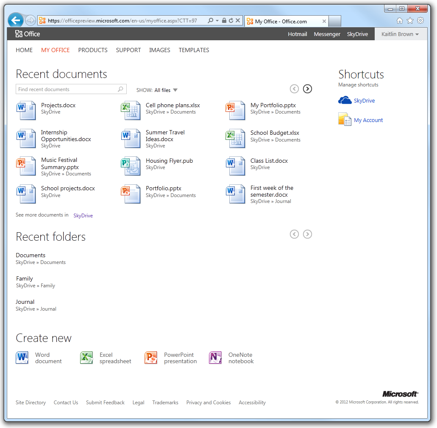Open the TEMPLATES navigation item
The width and height of the screenshot is (437, 428).
click(x=194, y=50)
